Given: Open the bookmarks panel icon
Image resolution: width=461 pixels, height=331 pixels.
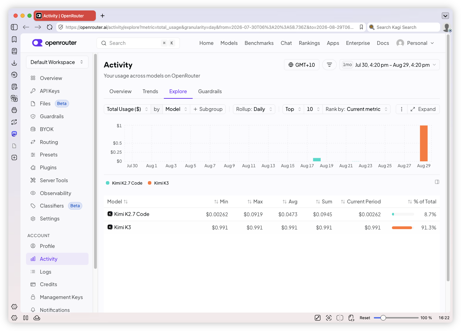Looking at the screenshot, I should [x=14, y=39].
